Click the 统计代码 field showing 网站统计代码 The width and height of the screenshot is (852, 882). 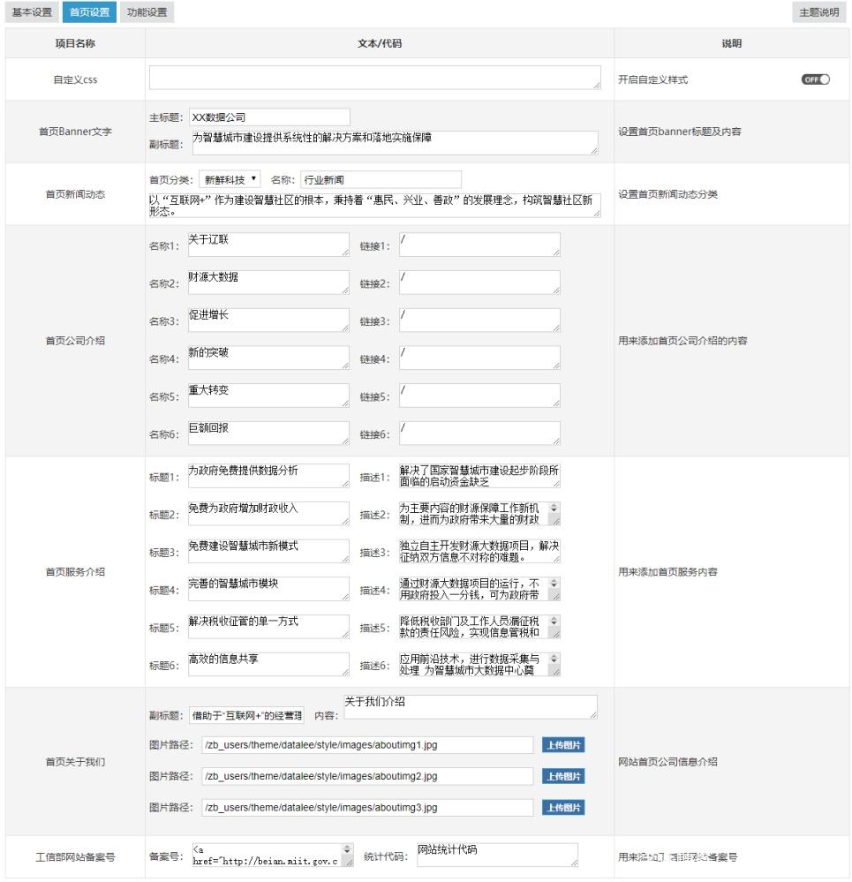[x=494, y=853]
